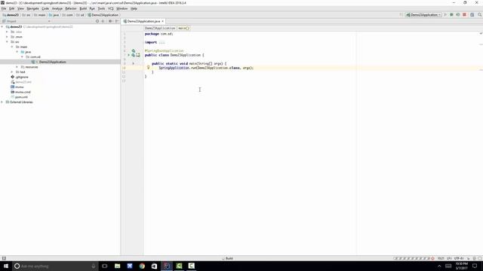Click the java breadcrumb in navigation bar
This screenshot has width=483, height=271.
(x=54, y=15)
